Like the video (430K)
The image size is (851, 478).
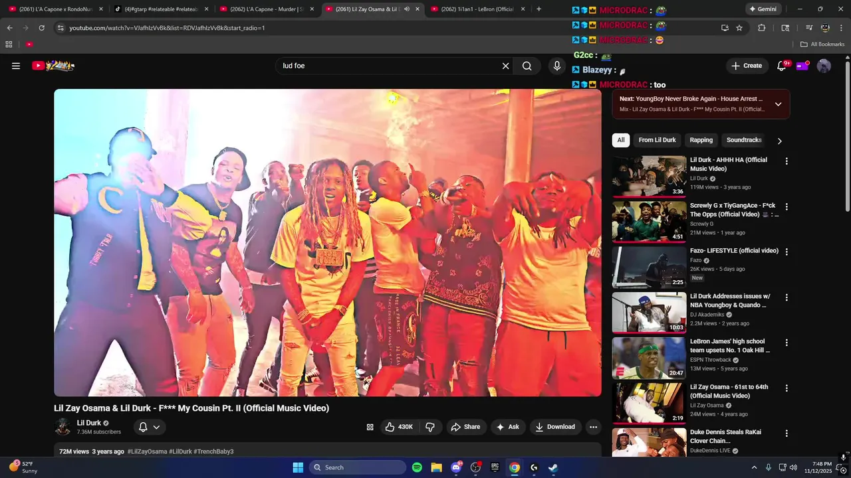pyautogui.click(x=399, y=427)
